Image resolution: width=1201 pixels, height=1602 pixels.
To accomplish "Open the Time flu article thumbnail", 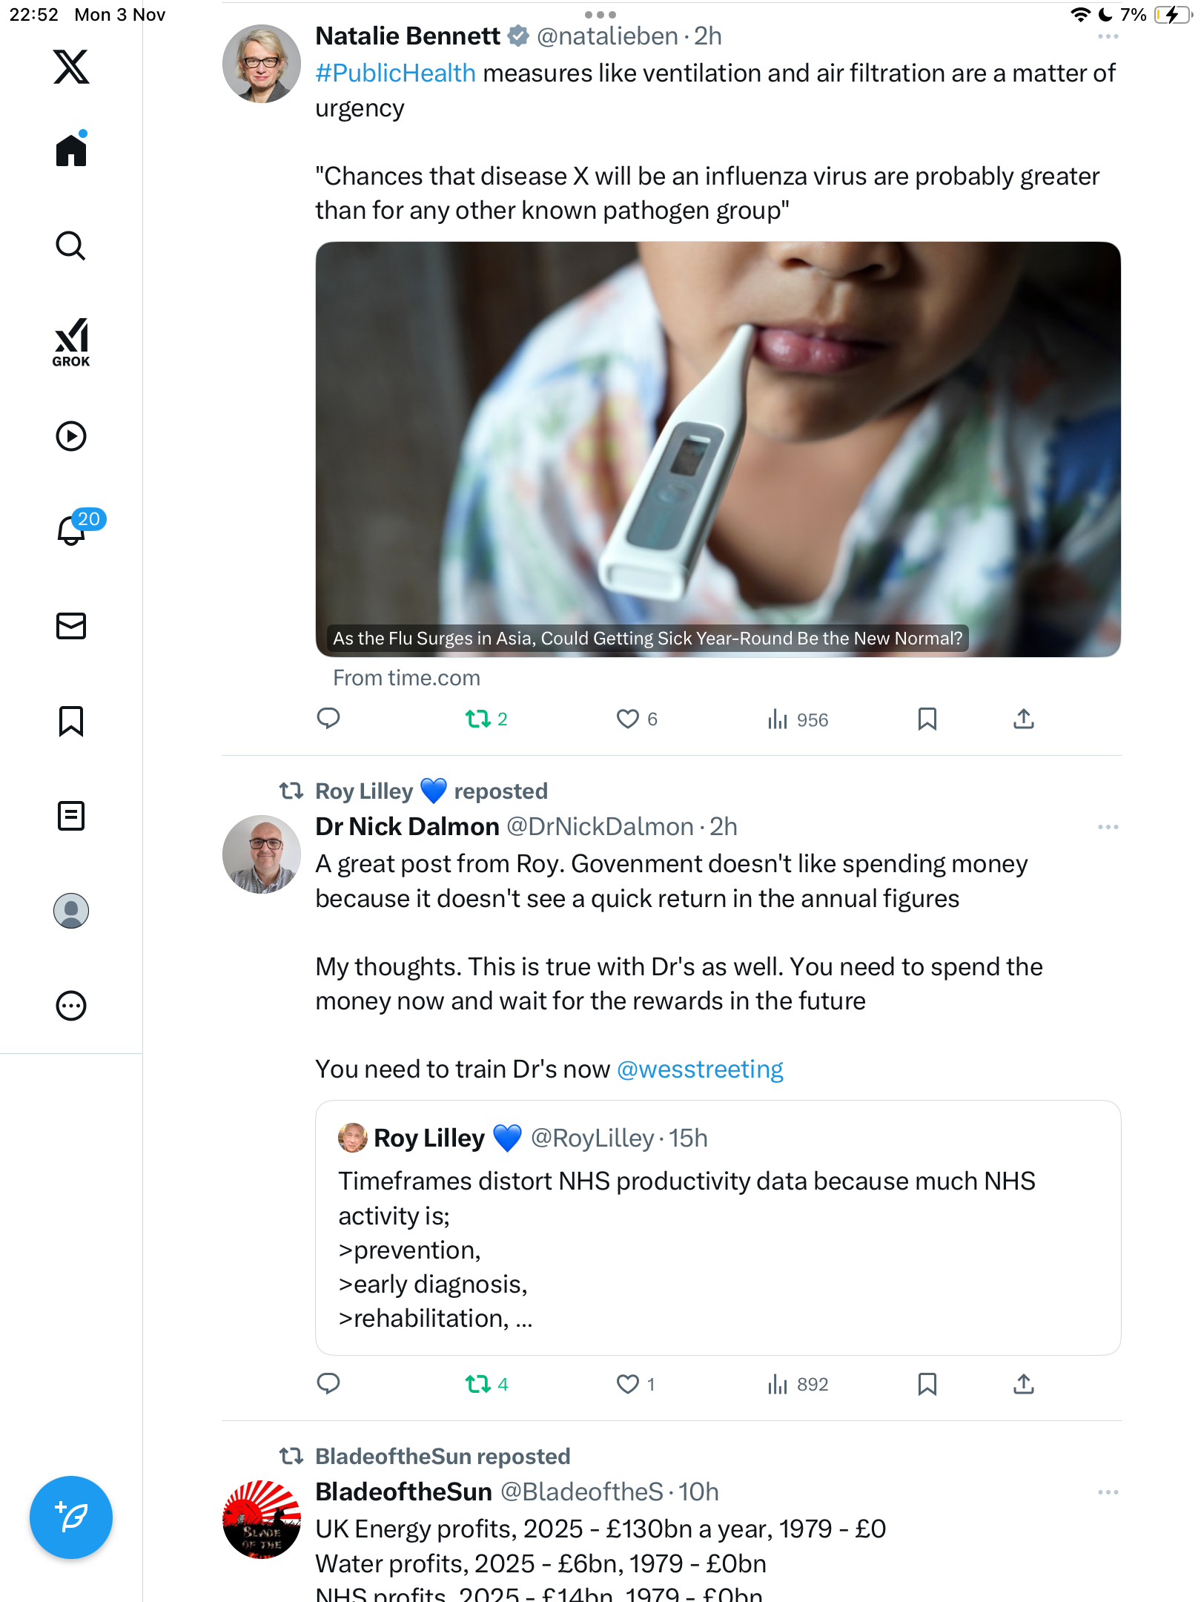I will tap(718, 449).
